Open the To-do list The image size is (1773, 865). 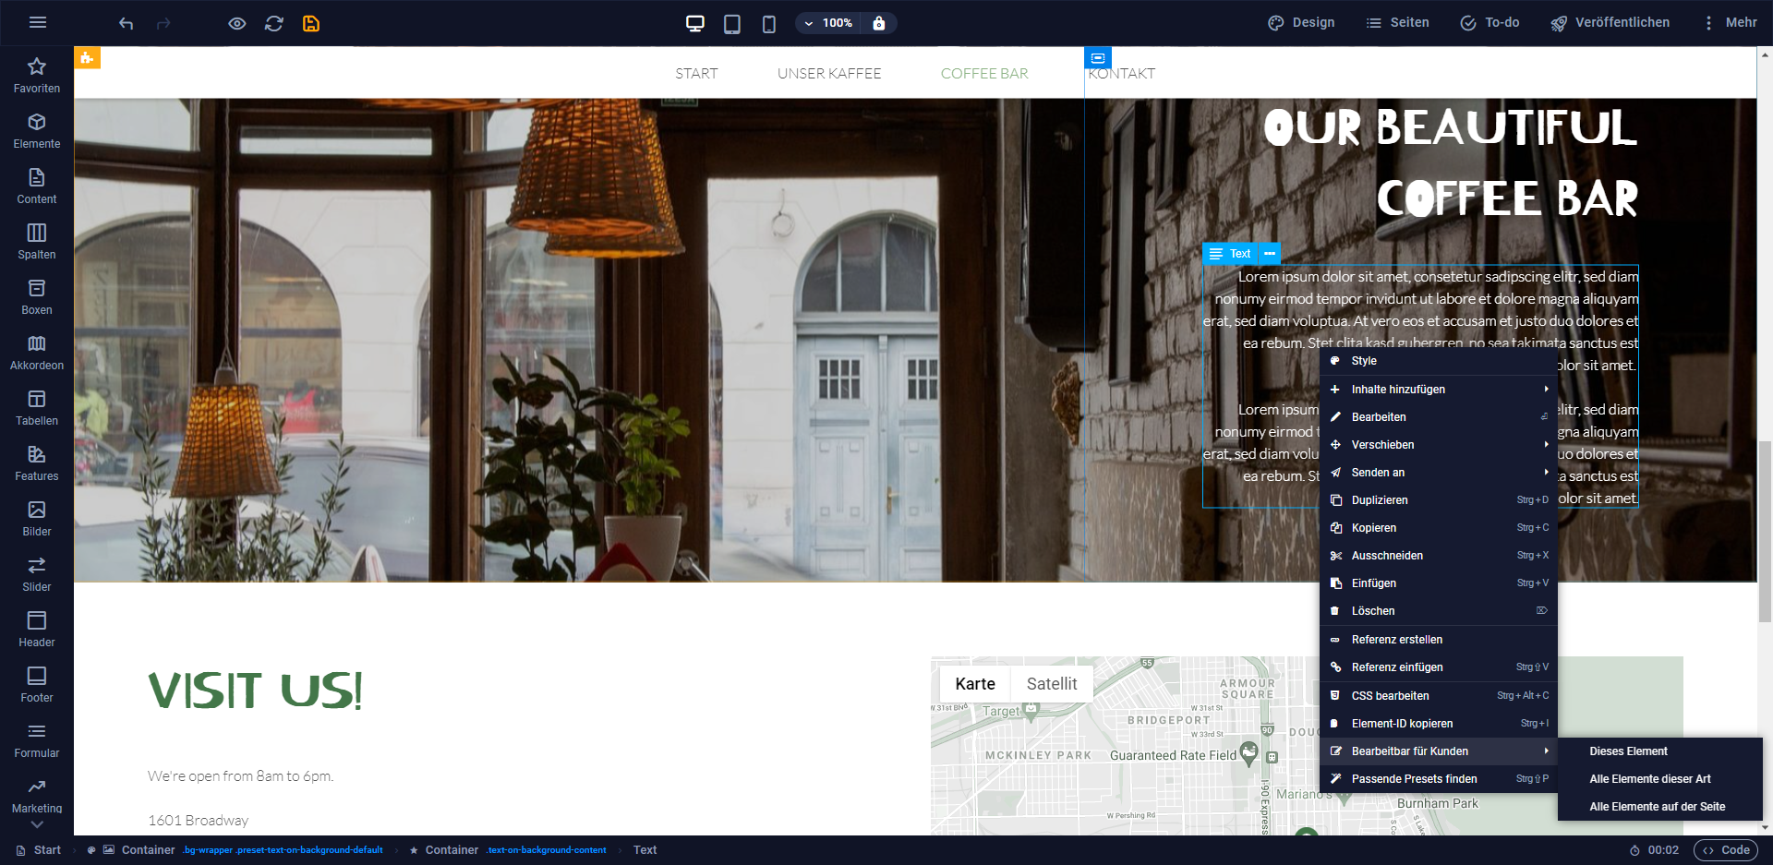point(1490,23)
